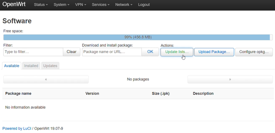Go to previous page of packages
The width and height of the screenshot is (275, 133).
[x=46, y=79]
